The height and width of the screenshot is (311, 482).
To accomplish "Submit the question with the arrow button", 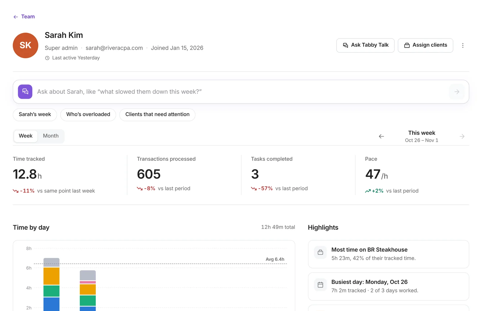I will pos(457,92).
